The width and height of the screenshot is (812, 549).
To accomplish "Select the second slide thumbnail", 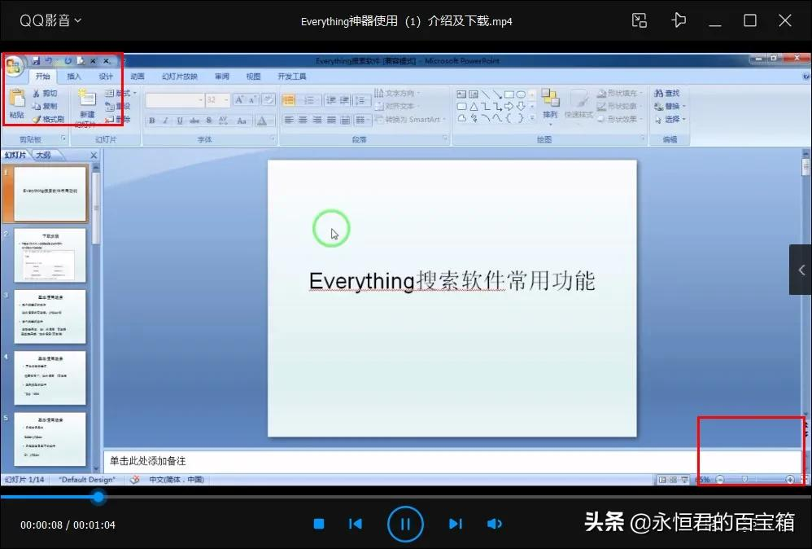I will coord(50,256).
